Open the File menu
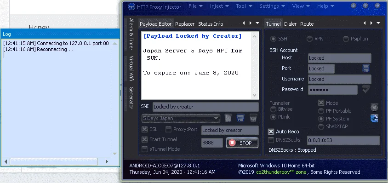Image resolution: width=388 pixels, height=183 pixels. (x=195, y=6)
